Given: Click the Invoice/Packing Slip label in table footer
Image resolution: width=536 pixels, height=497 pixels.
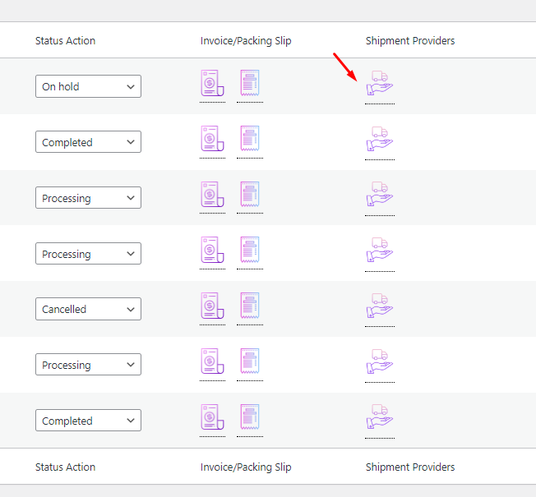Looking at the screenshot, I should (246, 467).
